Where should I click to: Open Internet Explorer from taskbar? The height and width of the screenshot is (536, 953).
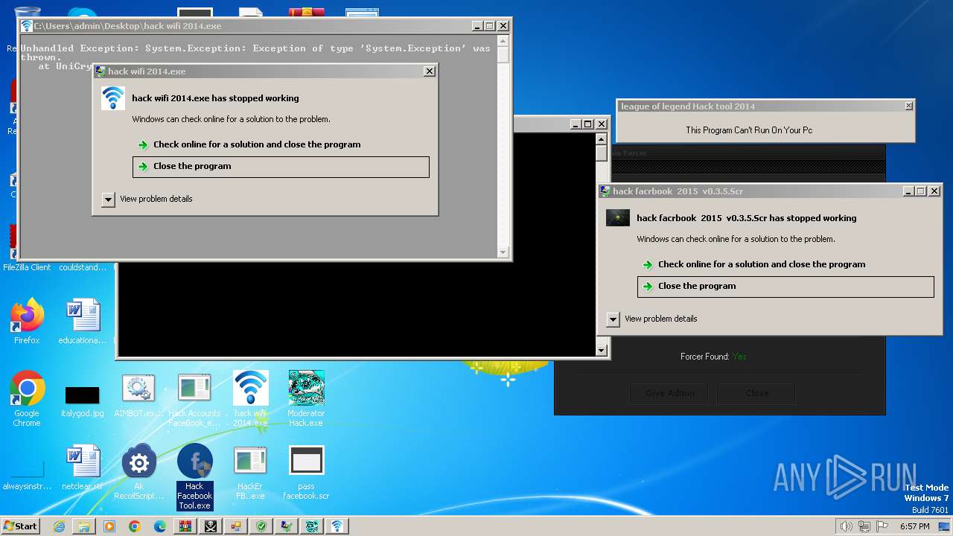coord(59,526)
